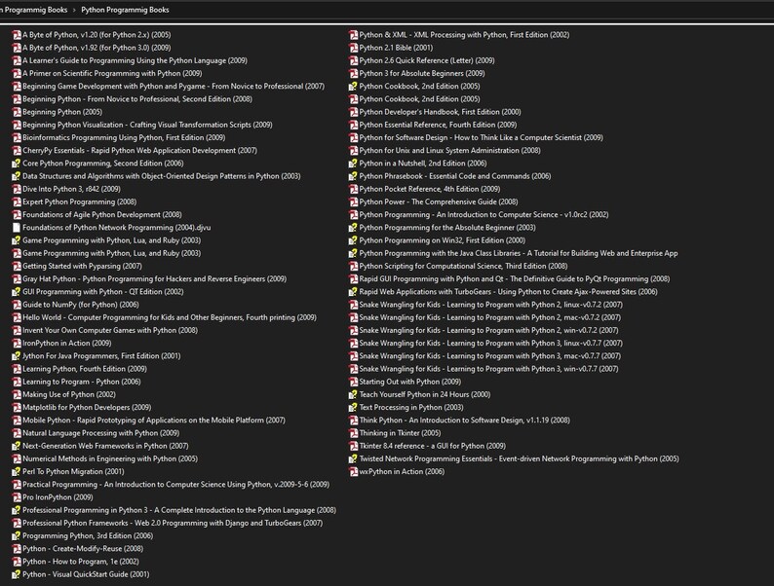Screen dimensions: 774x586
Task: Click PDF icon of Dive Into Python 3
Action: (x=17, y=189)
